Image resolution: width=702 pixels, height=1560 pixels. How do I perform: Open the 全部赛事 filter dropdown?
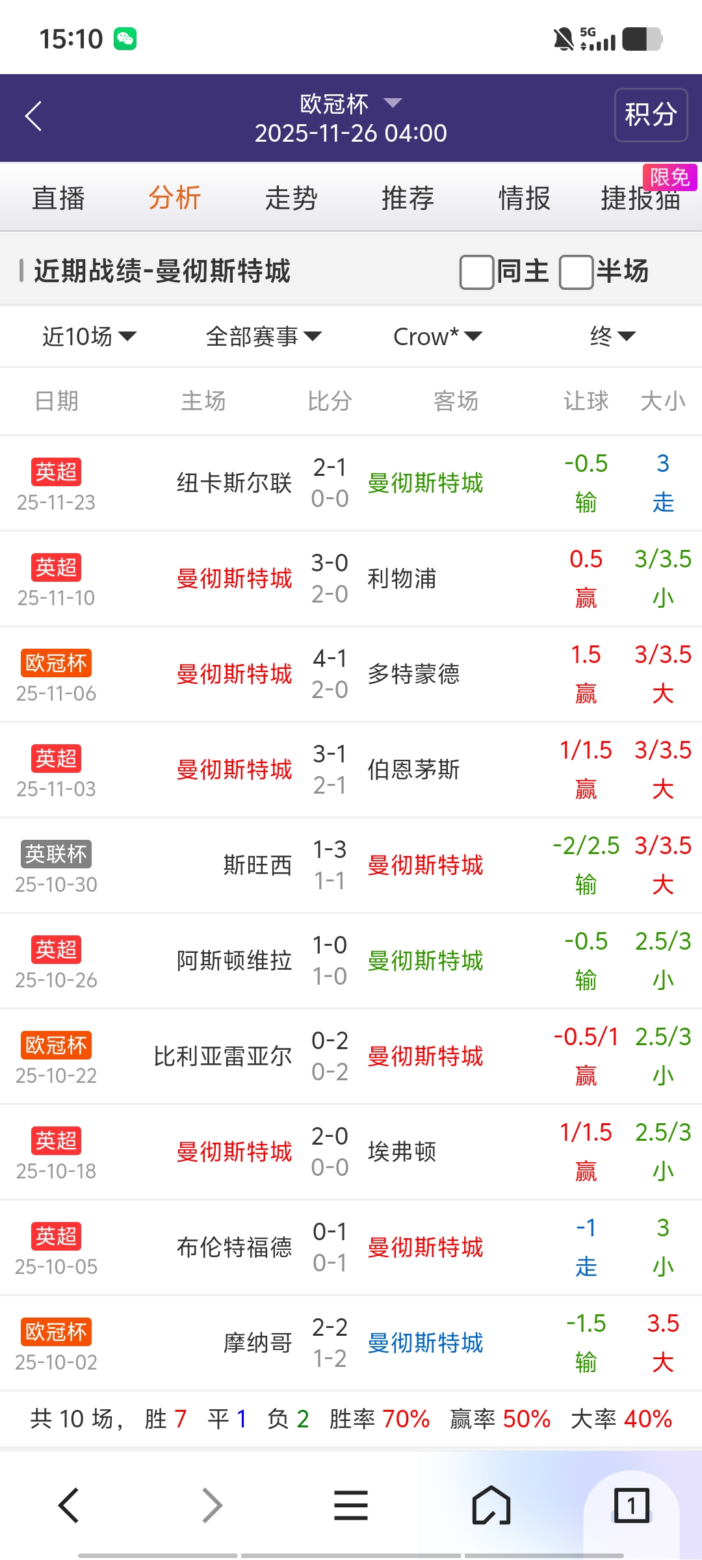point(263,337)
